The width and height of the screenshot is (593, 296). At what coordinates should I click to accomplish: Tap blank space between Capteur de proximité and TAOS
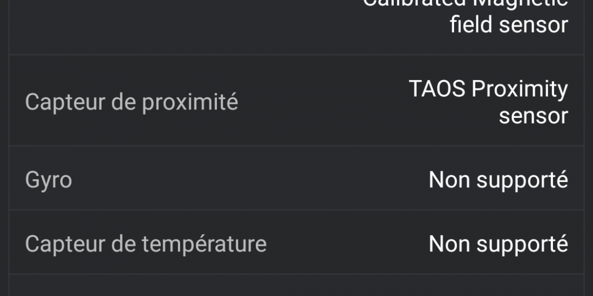(322, 102)
